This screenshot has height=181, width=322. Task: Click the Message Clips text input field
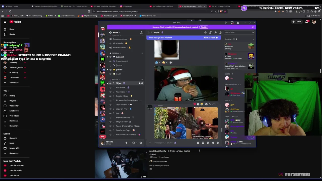(174, 143)
